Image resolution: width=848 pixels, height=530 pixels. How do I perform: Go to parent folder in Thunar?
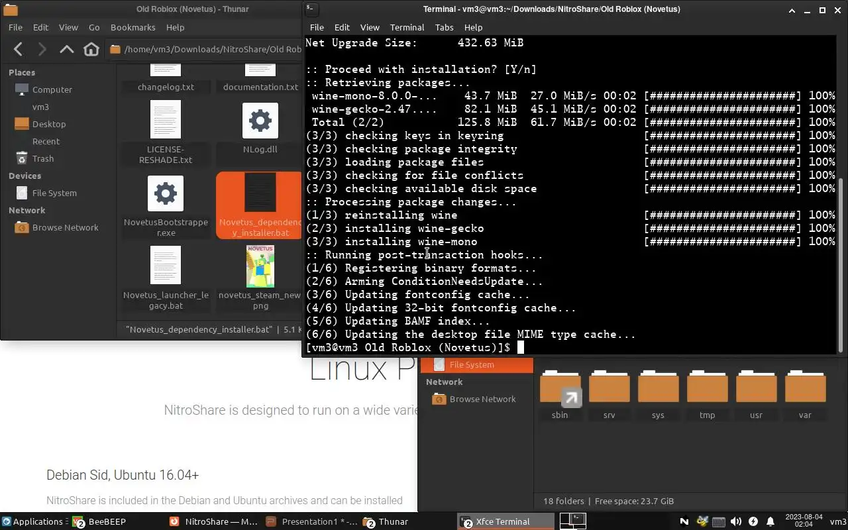[67, 49]
